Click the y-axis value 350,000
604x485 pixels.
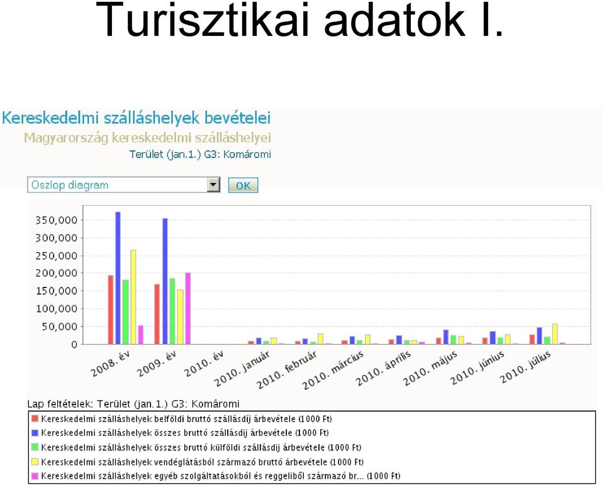pos(57,220)
